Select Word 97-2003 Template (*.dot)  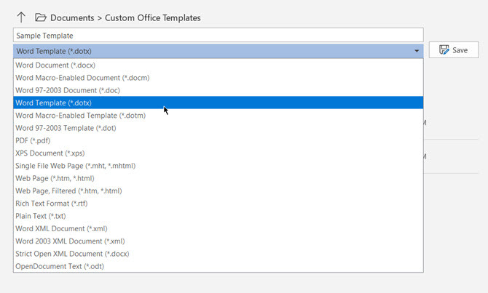coord(219,128)
